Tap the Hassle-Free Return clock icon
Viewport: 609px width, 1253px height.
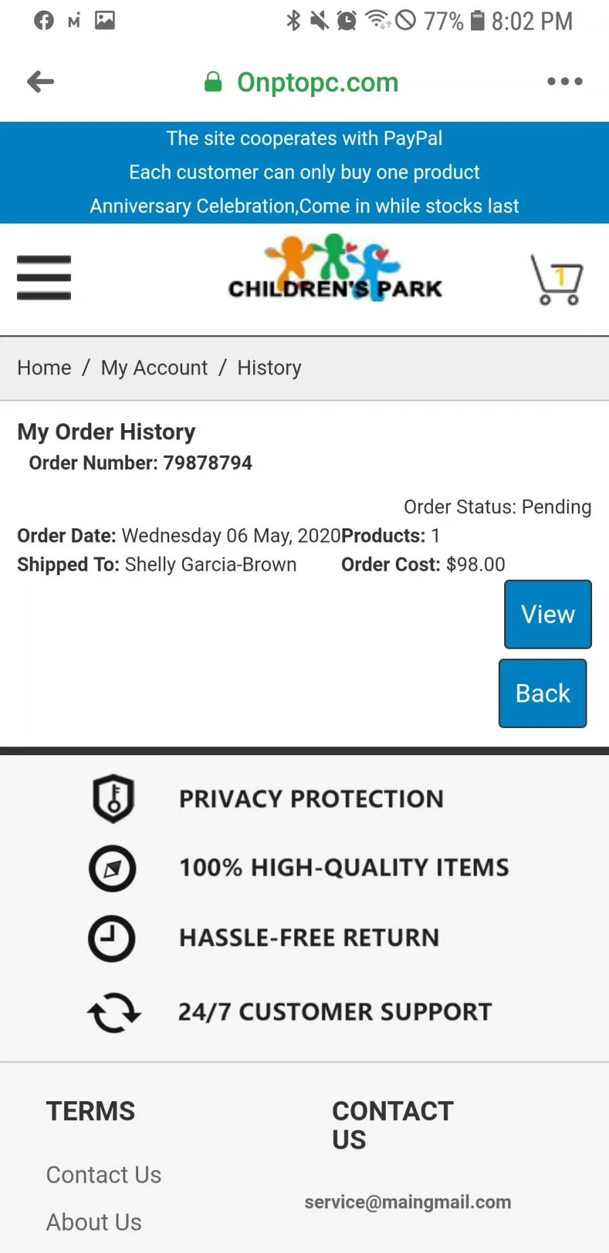112,939
